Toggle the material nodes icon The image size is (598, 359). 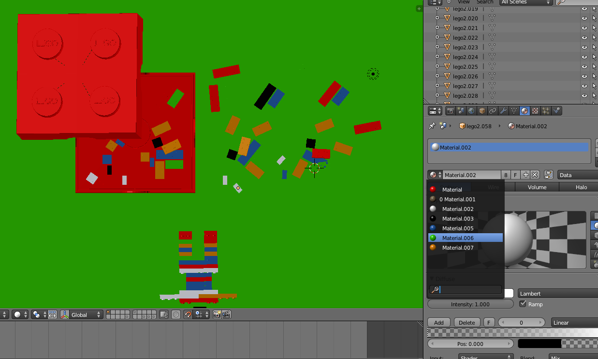(x=548, y=175)
